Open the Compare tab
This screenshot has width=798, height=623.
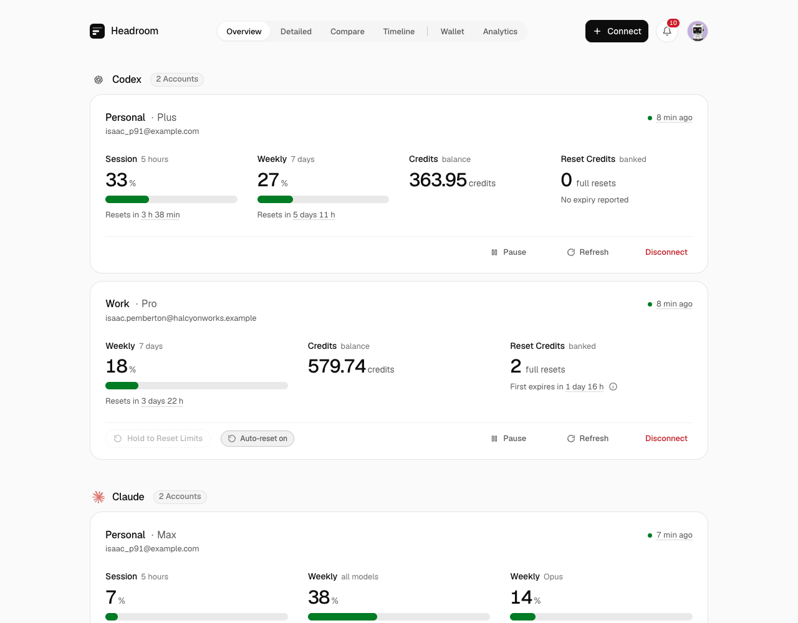[x=347, y=31]
